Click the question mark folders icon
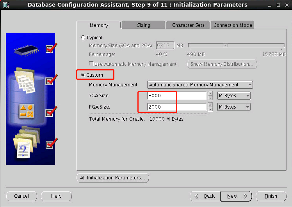This screenshot has height=207, width=292. (x=26, y=142)
